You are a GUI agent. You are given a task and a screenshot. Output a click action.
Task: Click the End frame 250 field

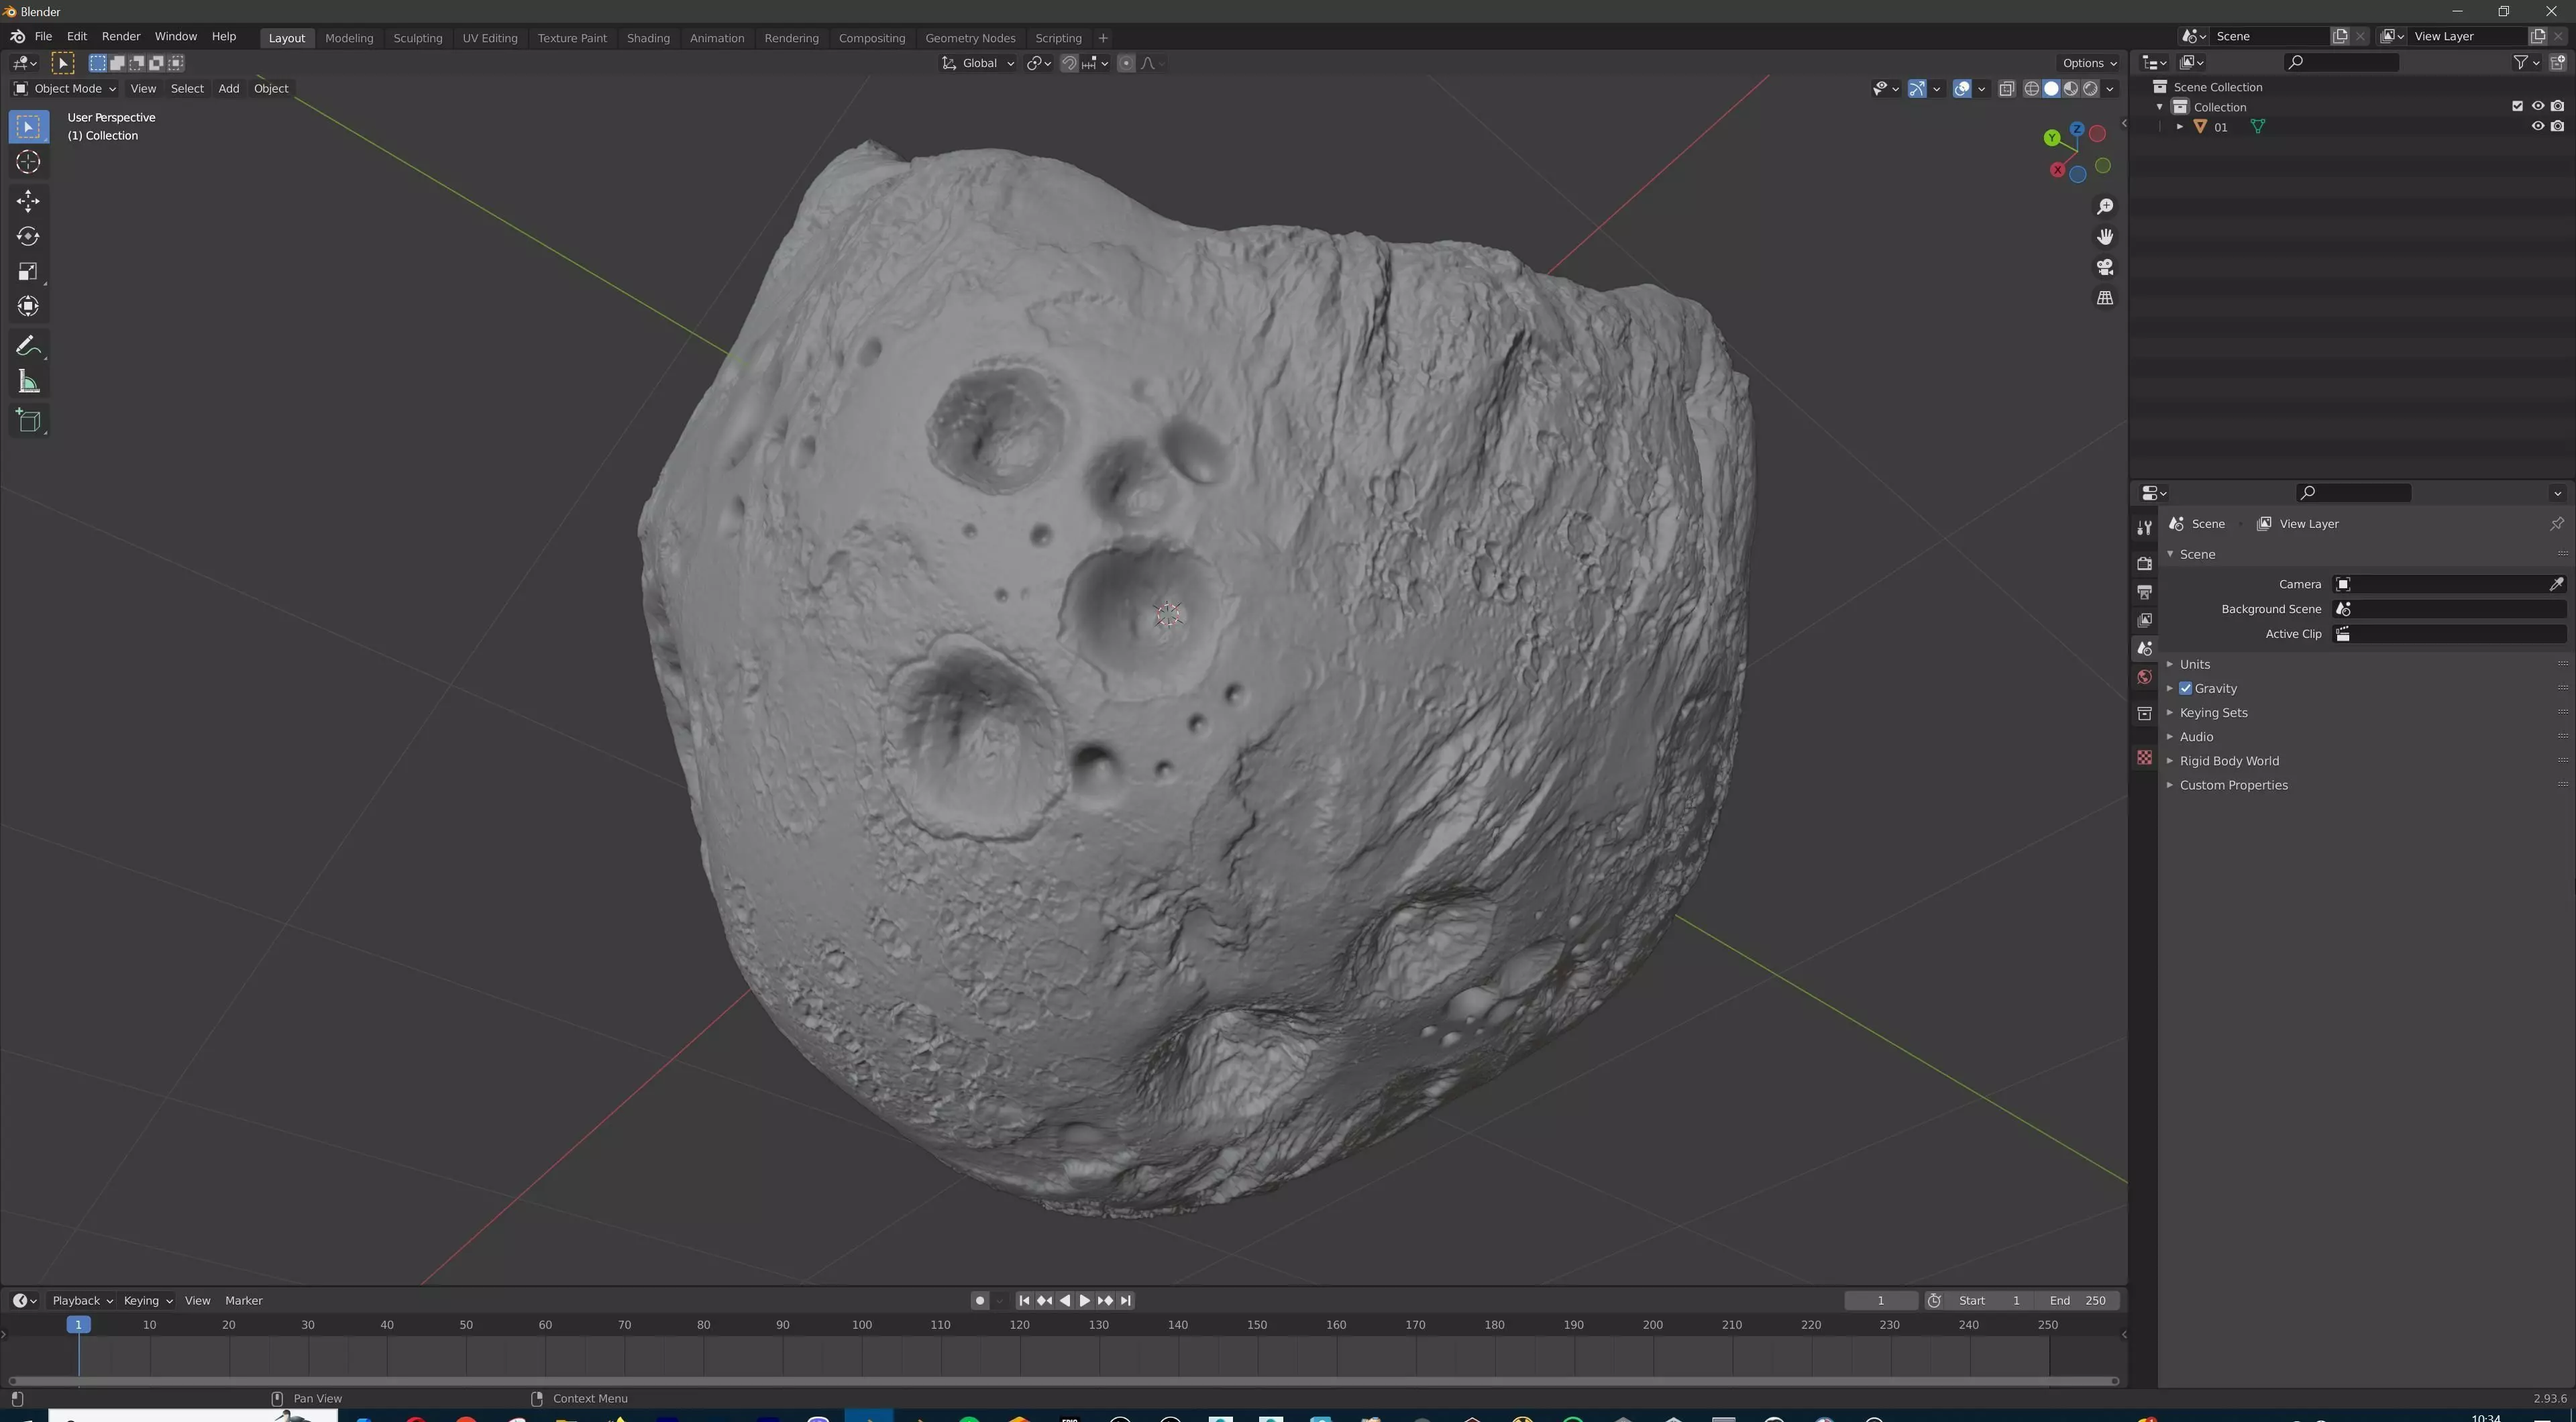(2078, 1300)
